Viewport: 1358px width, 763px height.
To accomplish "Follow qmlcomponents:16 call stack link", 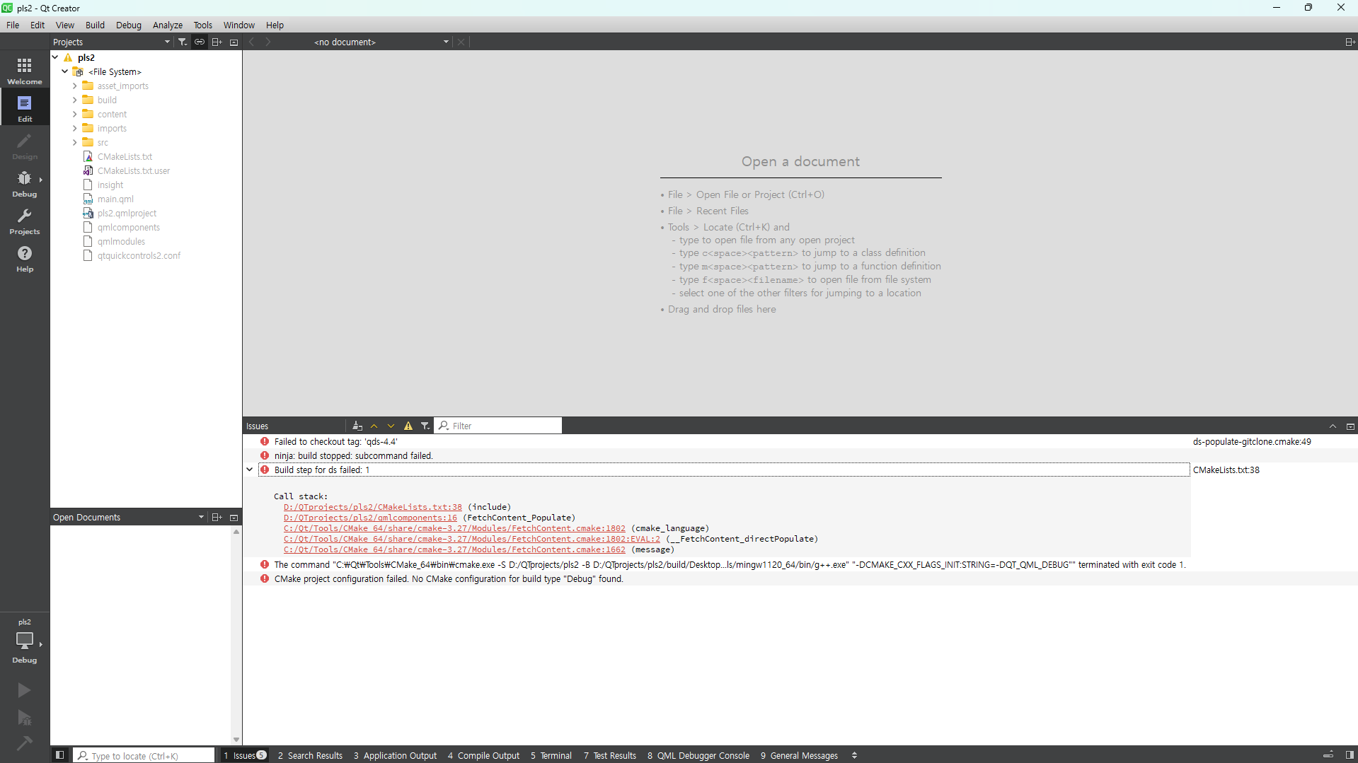I will coord(370,518).
